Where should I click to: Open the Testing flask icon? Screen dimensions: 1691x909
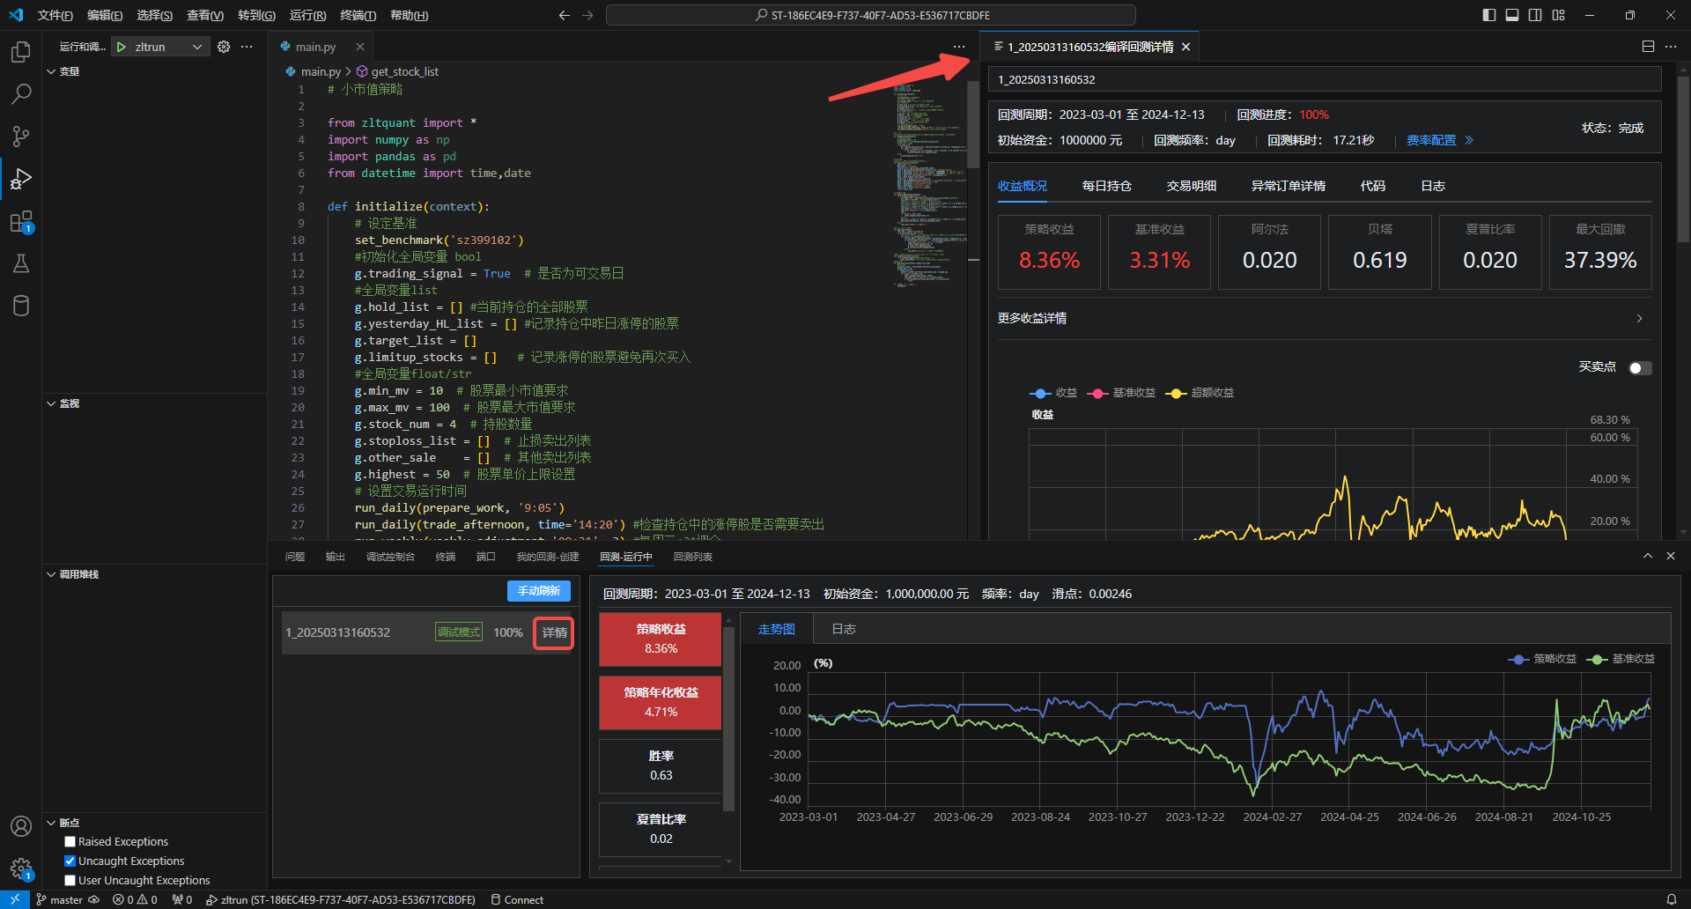coord(21,263)
